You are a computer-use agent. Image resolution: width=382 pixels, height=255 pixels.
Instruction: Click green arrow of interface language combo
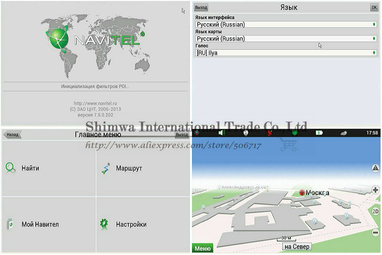coord(374,24)
